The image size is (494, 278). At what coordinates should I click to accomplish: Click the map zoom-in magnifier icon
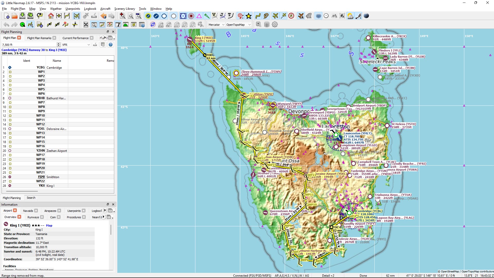pyautogui.click(x=123, y=16)
